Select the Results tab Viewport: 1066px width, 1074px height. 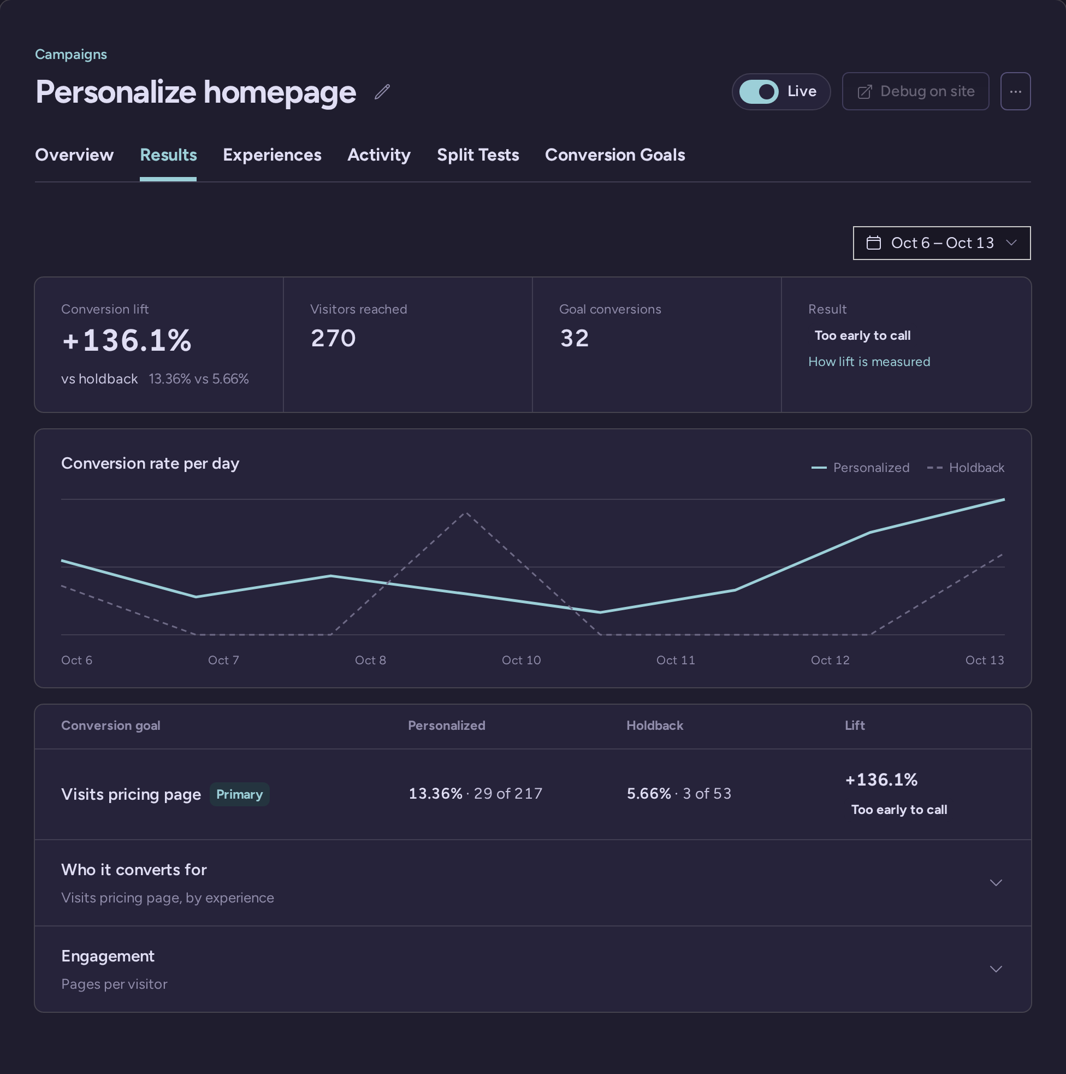tap(168, 155)
